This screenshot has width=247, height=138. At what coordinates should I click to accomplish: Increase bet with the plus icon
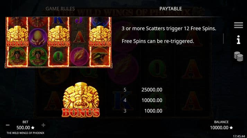coord(43,125)
